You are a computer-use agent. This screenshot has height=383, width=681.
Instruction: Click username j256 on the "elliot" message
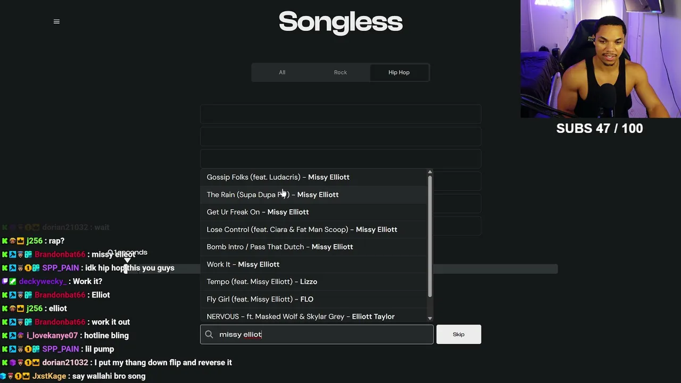35,309
